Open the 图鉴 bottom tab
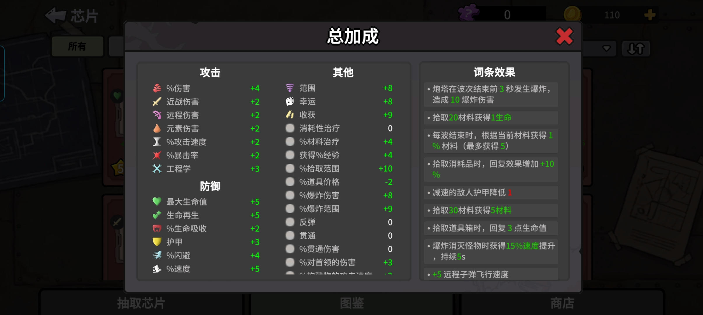 click(x=352, y=303)
